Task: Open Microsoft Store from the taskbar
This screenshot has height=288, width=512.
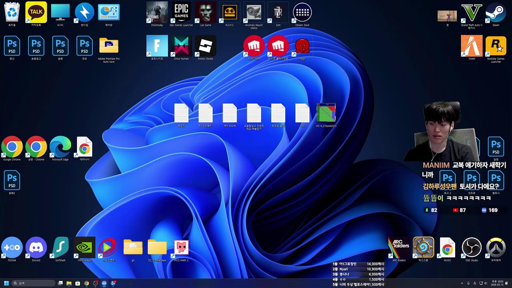Action: 78,283
